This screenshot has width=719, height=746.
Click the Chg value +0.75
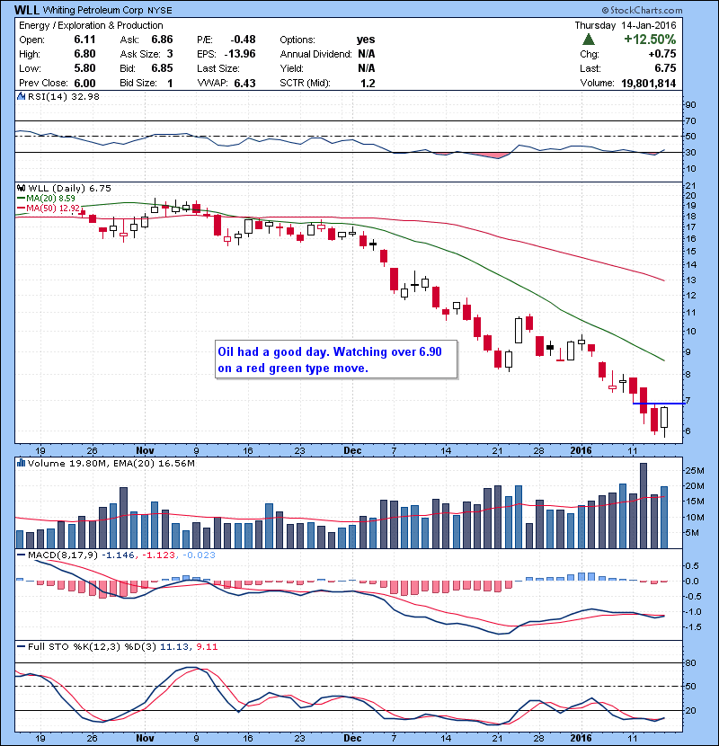pyautogui.click(x=661, y=54)
